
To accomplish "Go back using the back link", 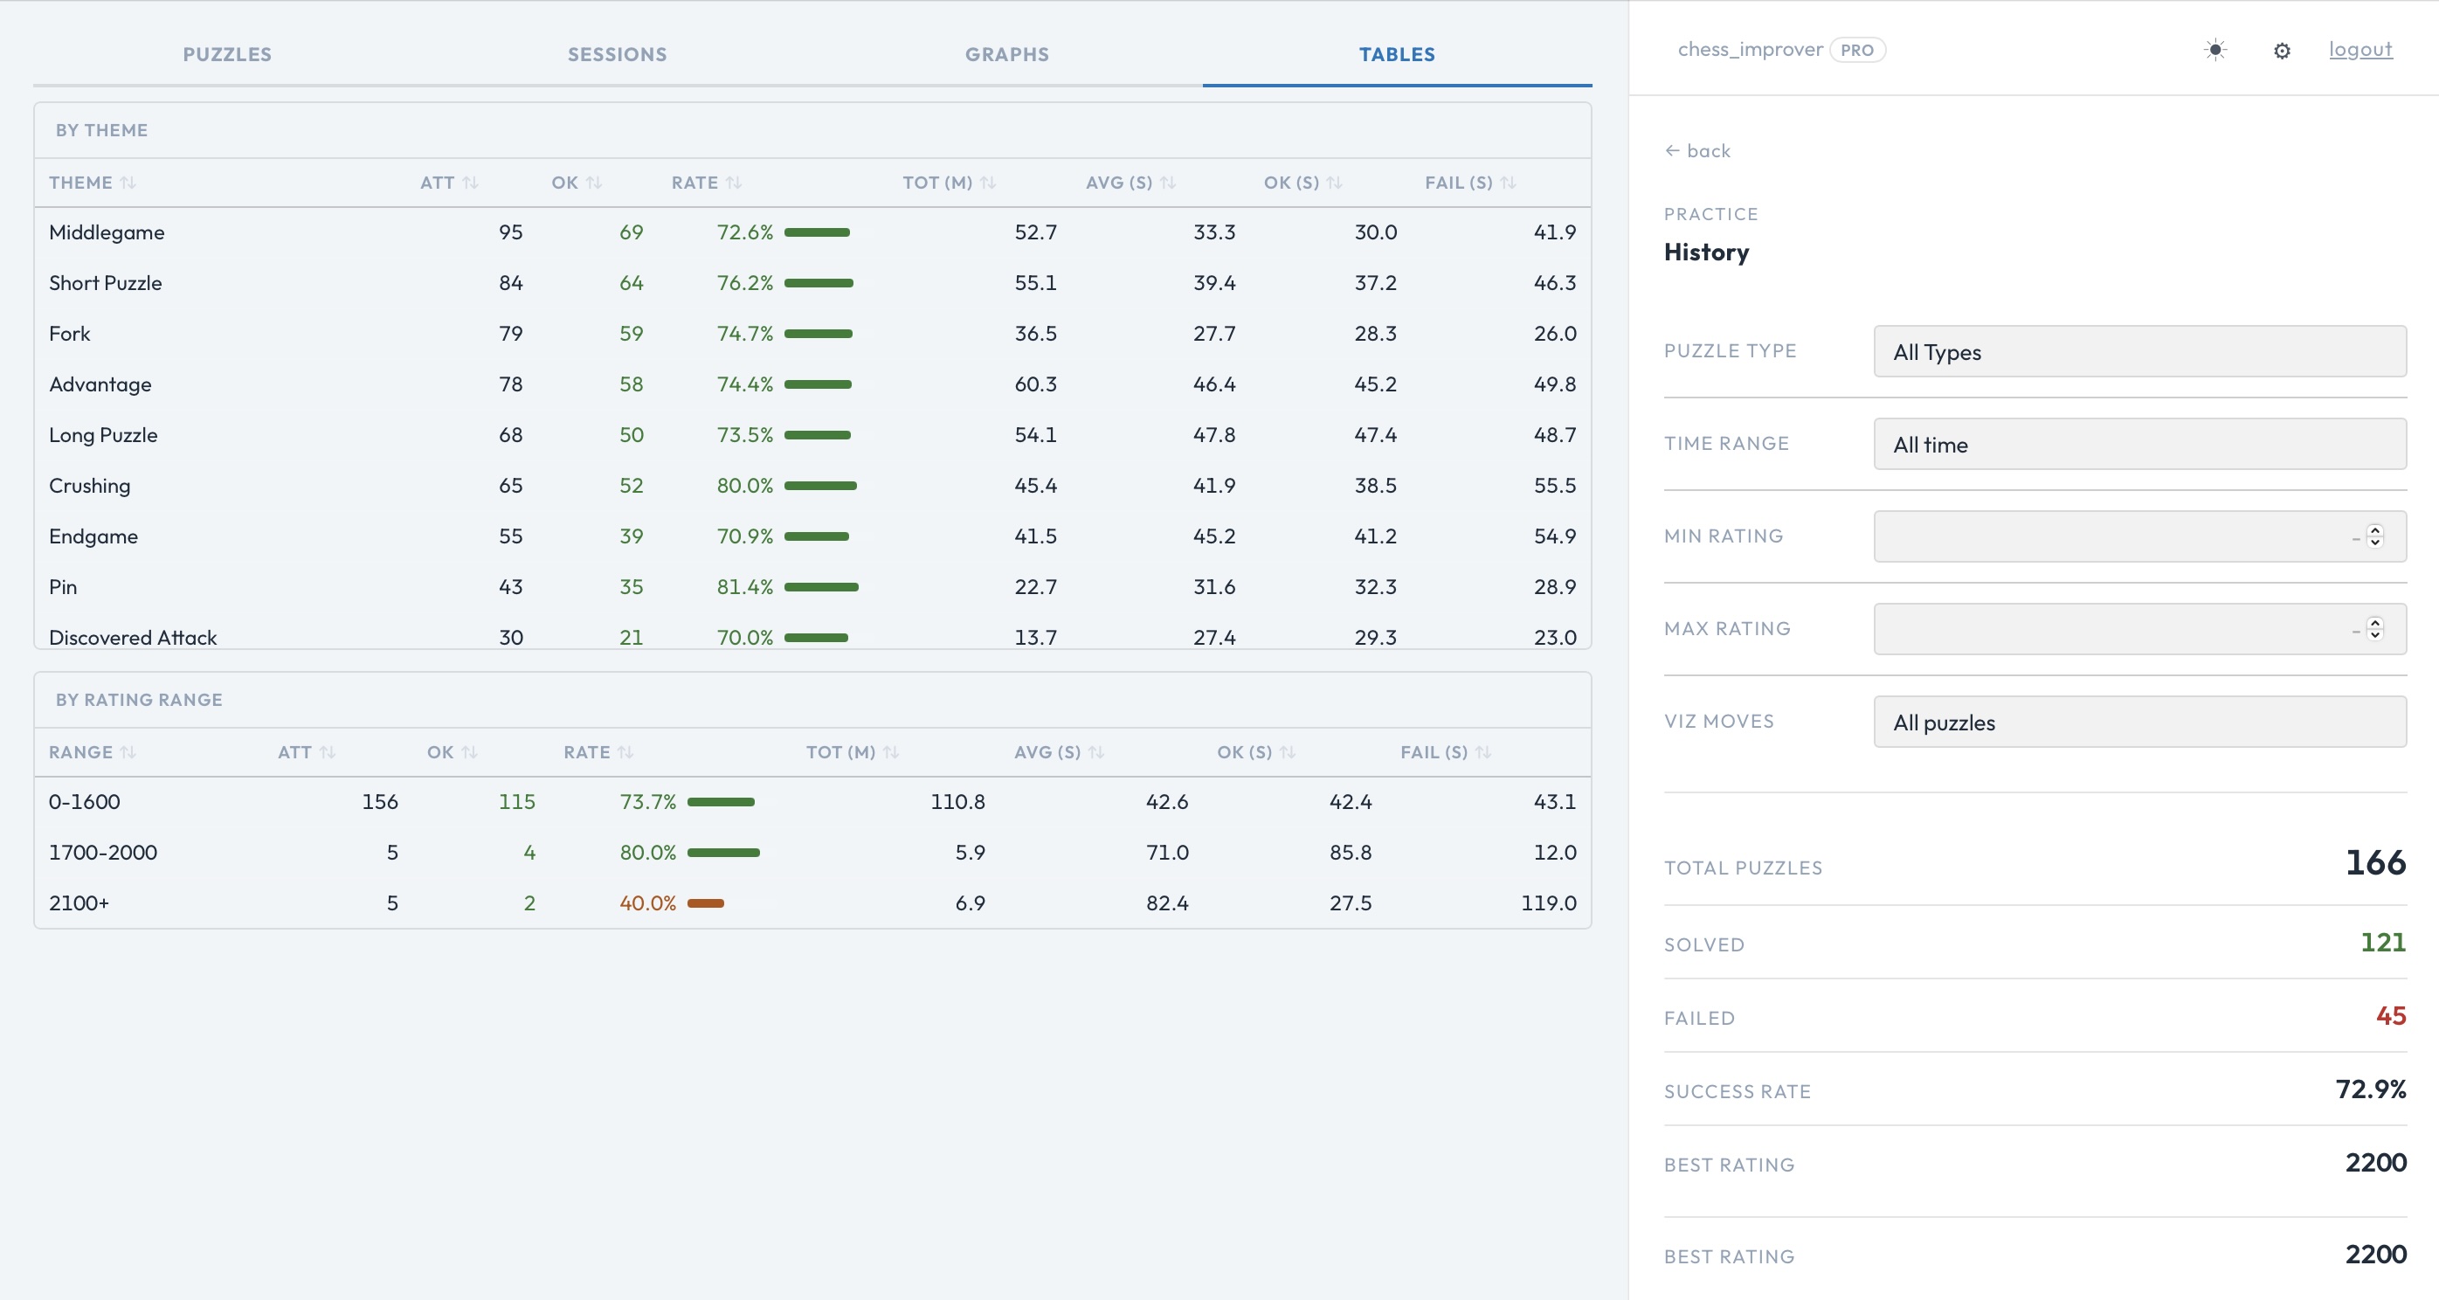I will tap(1697, 151).
